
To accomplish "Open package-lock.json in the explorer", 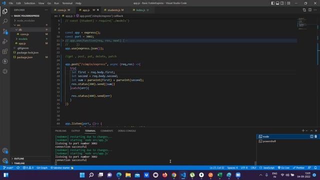I will [30, 52].
